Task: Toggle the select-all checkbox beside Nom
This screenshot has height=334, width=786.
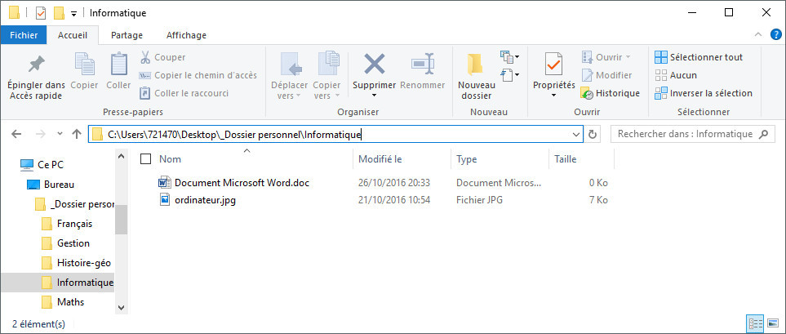Action: [146, 159]
